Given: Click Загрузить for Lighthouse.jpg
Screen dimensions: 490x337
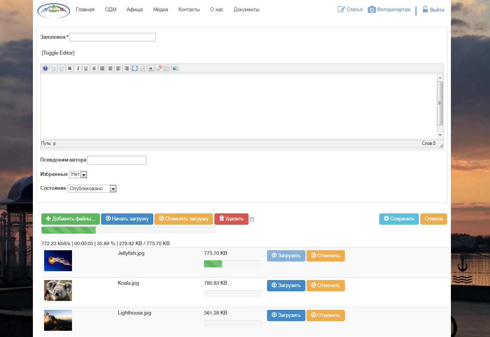Looking at the screenshot, I should click(x=286, y=315).
